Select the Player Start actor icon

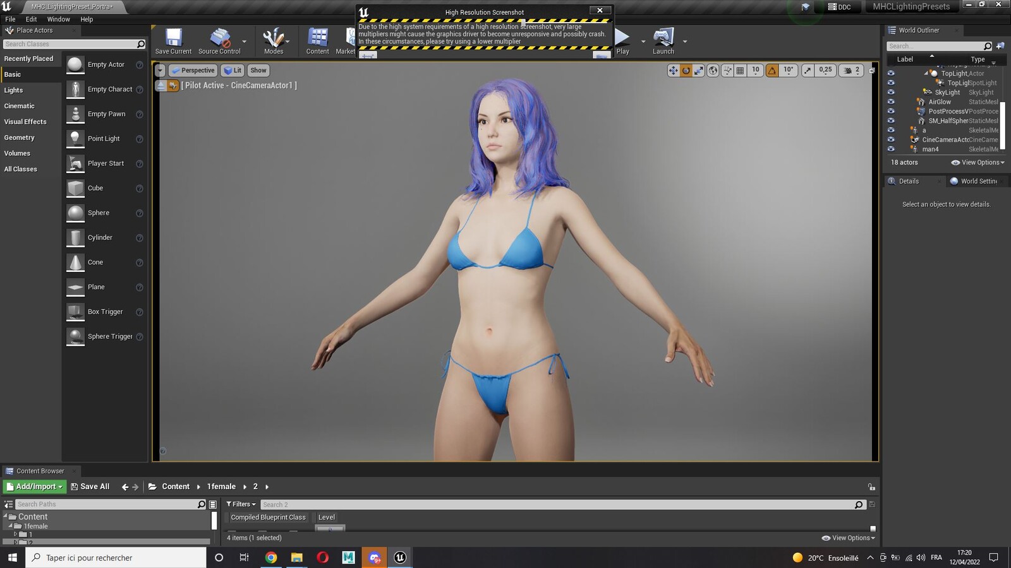[x=76, y=163]
